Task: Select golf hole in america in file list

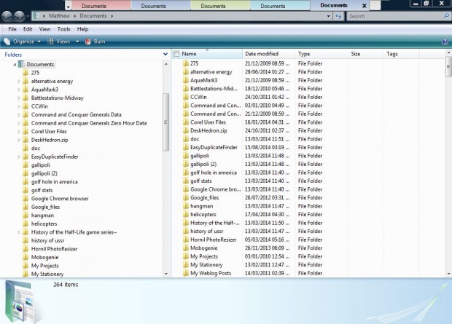Action: [214, 173]
